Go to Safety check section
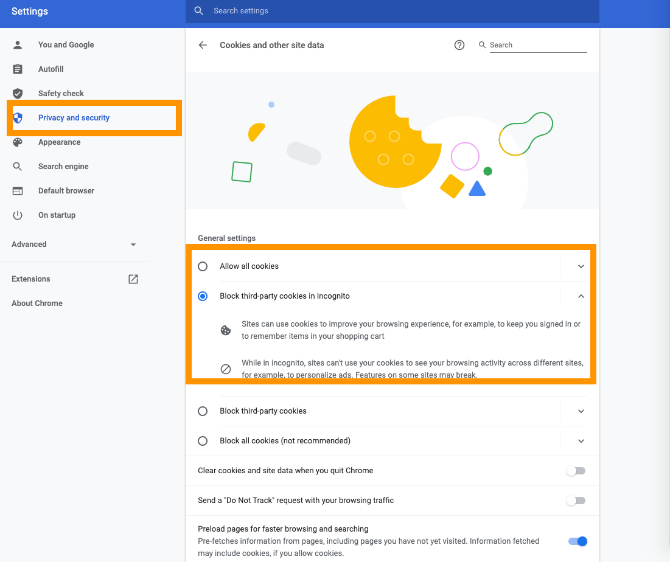The height and width of the screenshot is (562, 670). tap(61, 94)
